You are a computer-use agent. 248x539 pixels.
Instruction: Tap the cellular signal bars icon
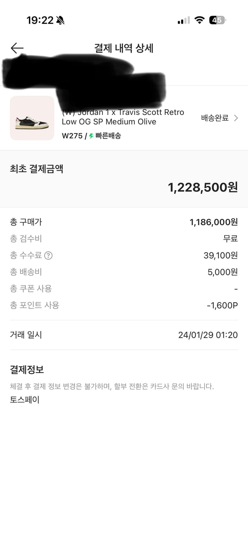[184, 20]
